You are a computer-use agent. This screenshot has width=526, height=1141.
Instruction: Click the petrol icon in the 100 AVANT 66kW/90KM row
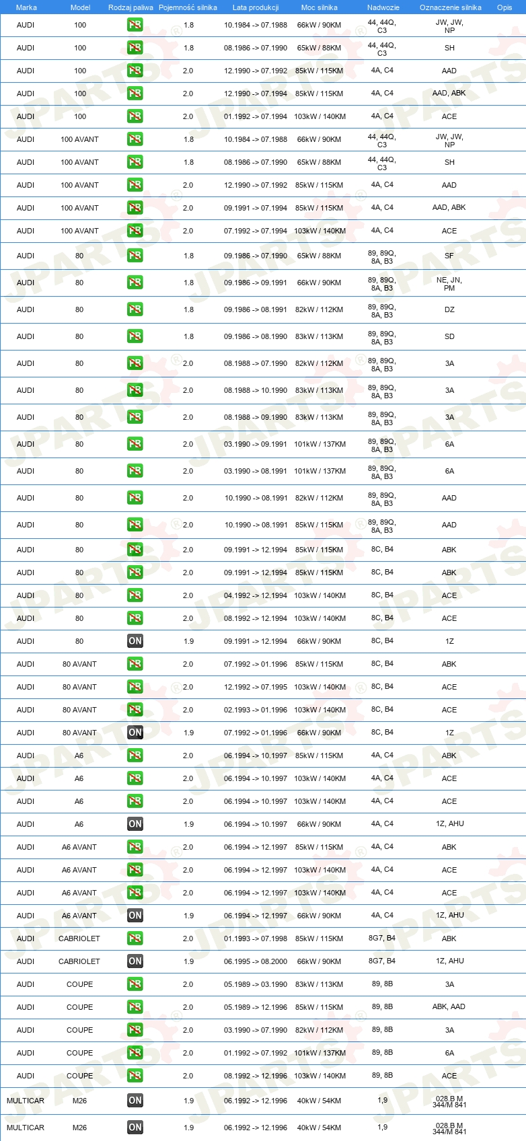click(x=135, y=139)
